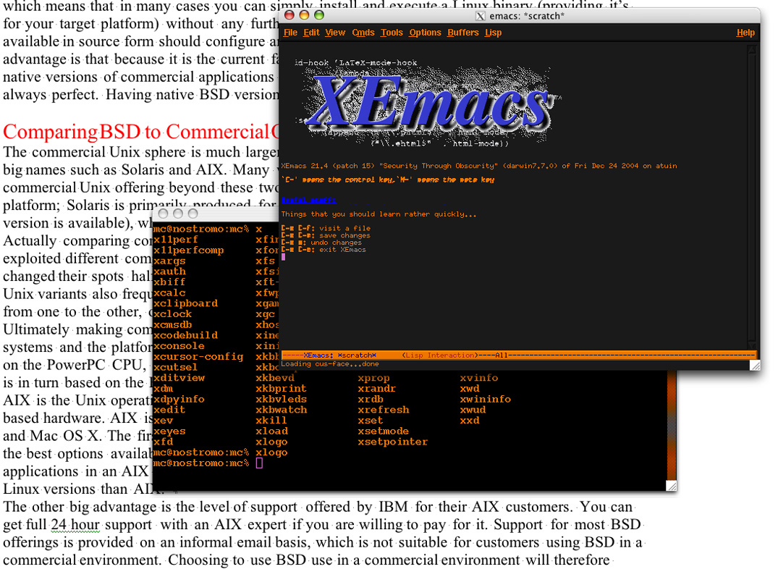
Task: Click the terminal window resize grip
Action: tap(672, 486)
